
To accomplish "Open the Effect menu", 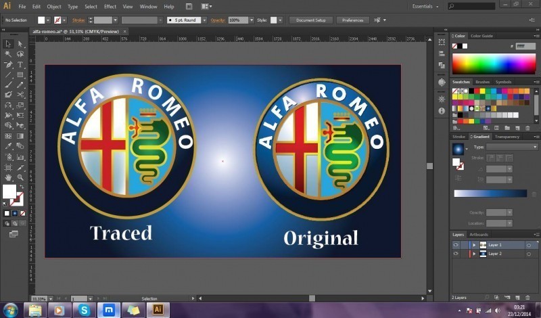I will [110, 7].
